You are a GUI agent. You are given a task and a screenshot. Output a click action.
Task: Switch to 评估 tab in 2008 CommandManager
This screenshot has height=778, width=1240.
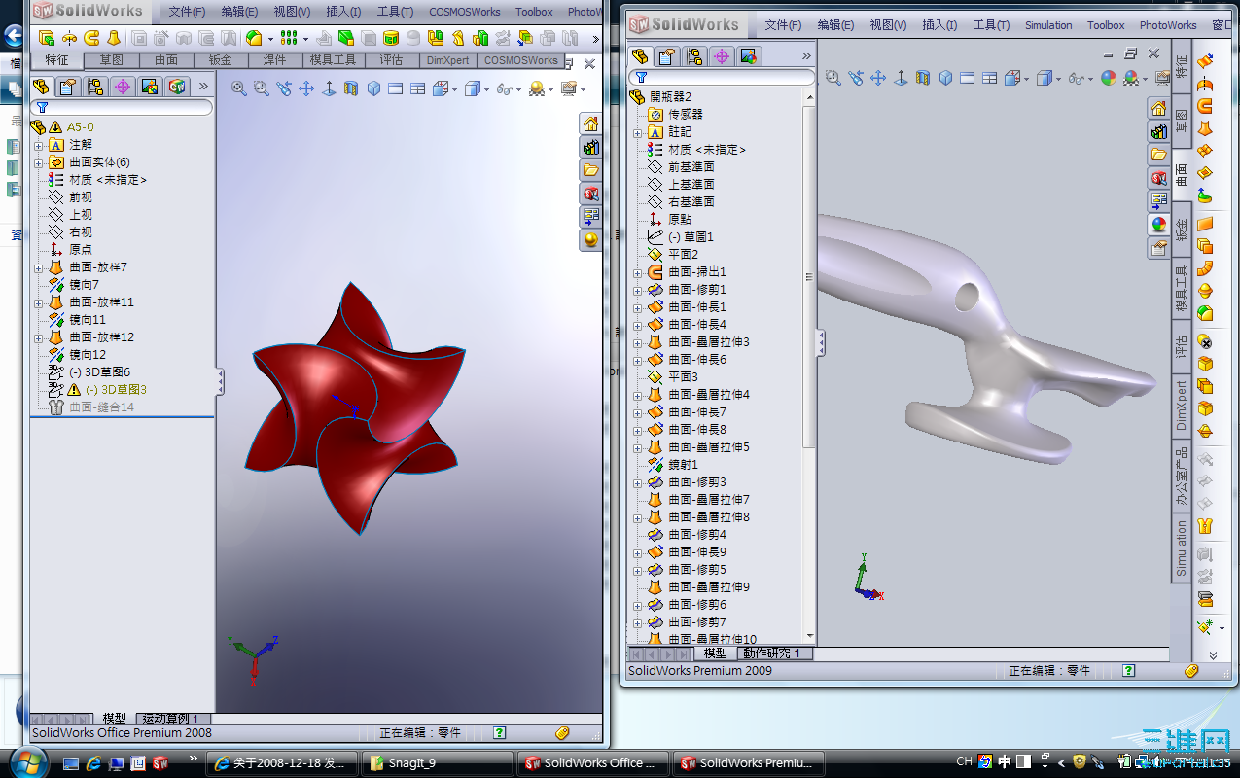coord(392,60)
